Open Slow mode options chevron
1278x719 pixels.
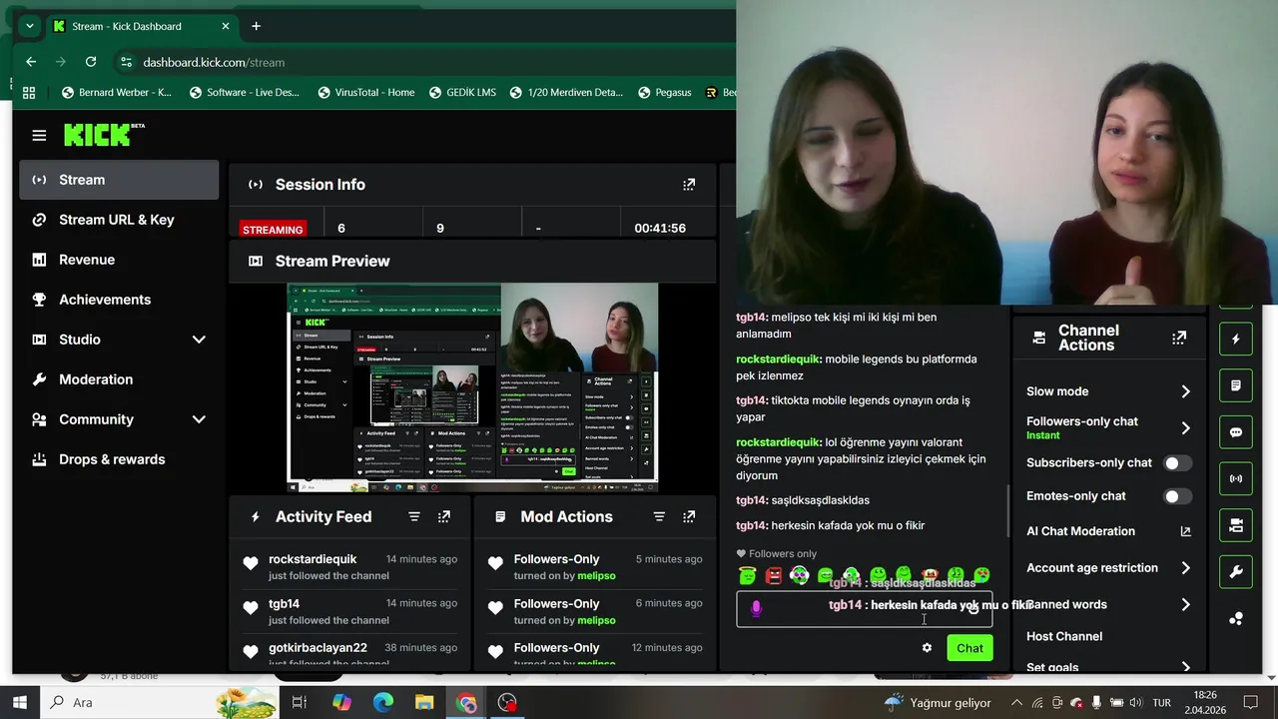(1185, 391)
